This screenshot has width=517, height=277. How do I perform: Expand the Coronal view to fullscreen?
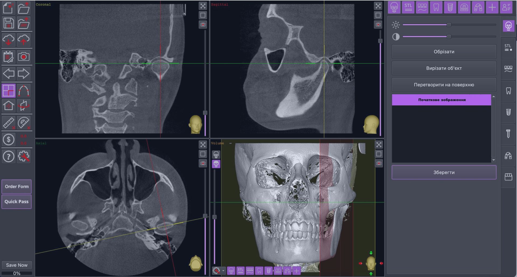203,6
